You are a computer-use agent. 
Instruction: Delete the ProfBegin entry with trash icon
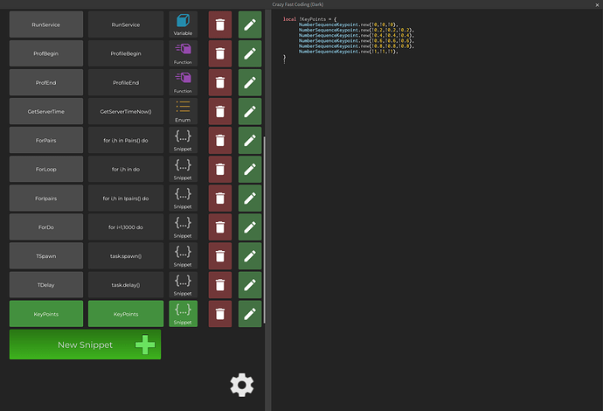point(220,53)
